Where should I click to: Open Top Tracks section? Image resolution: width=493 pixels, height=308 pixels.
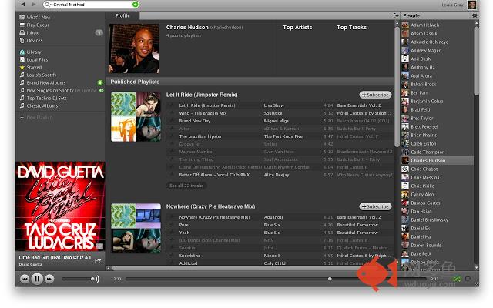[x=351, y=28]
